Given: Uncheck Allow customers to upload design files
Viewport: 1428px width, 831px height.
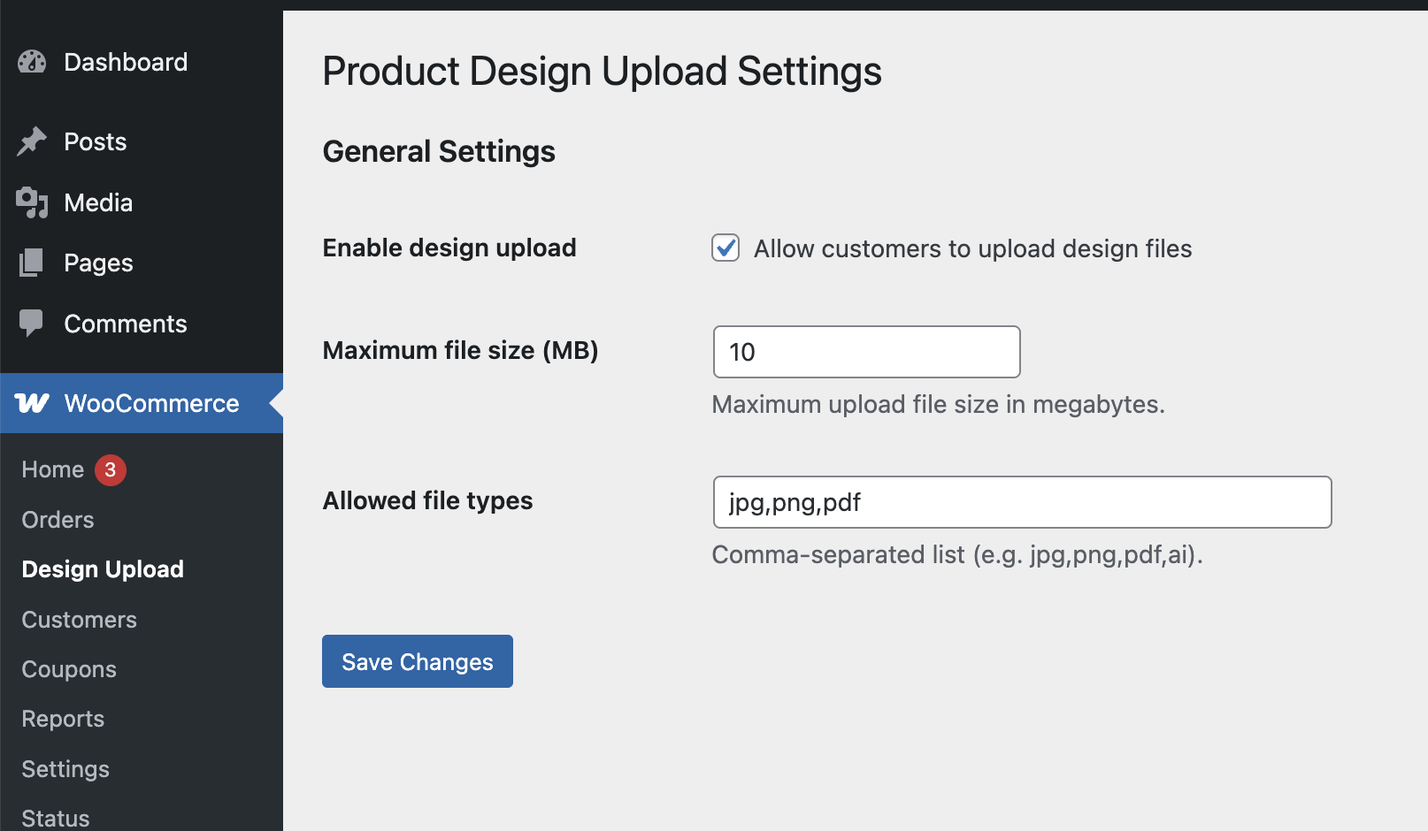Looking at the screenshot, I should pos(725,248).
